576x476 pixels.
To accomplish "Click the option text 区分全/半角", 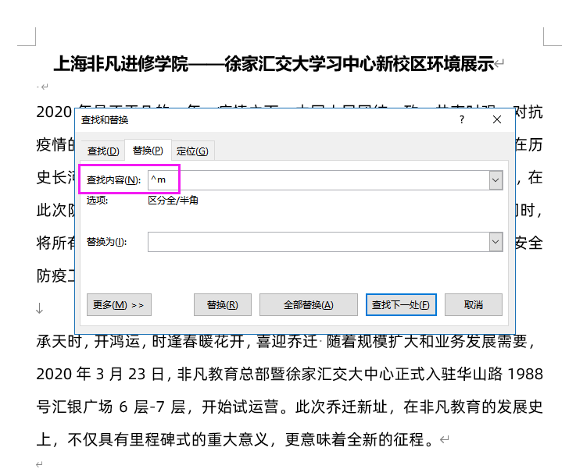I will tap(173, 201).
